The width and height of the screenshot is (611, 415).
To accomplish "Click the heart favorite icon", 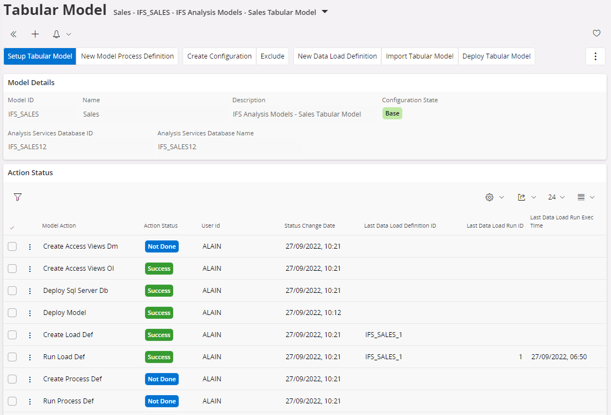I will (596, 33).
